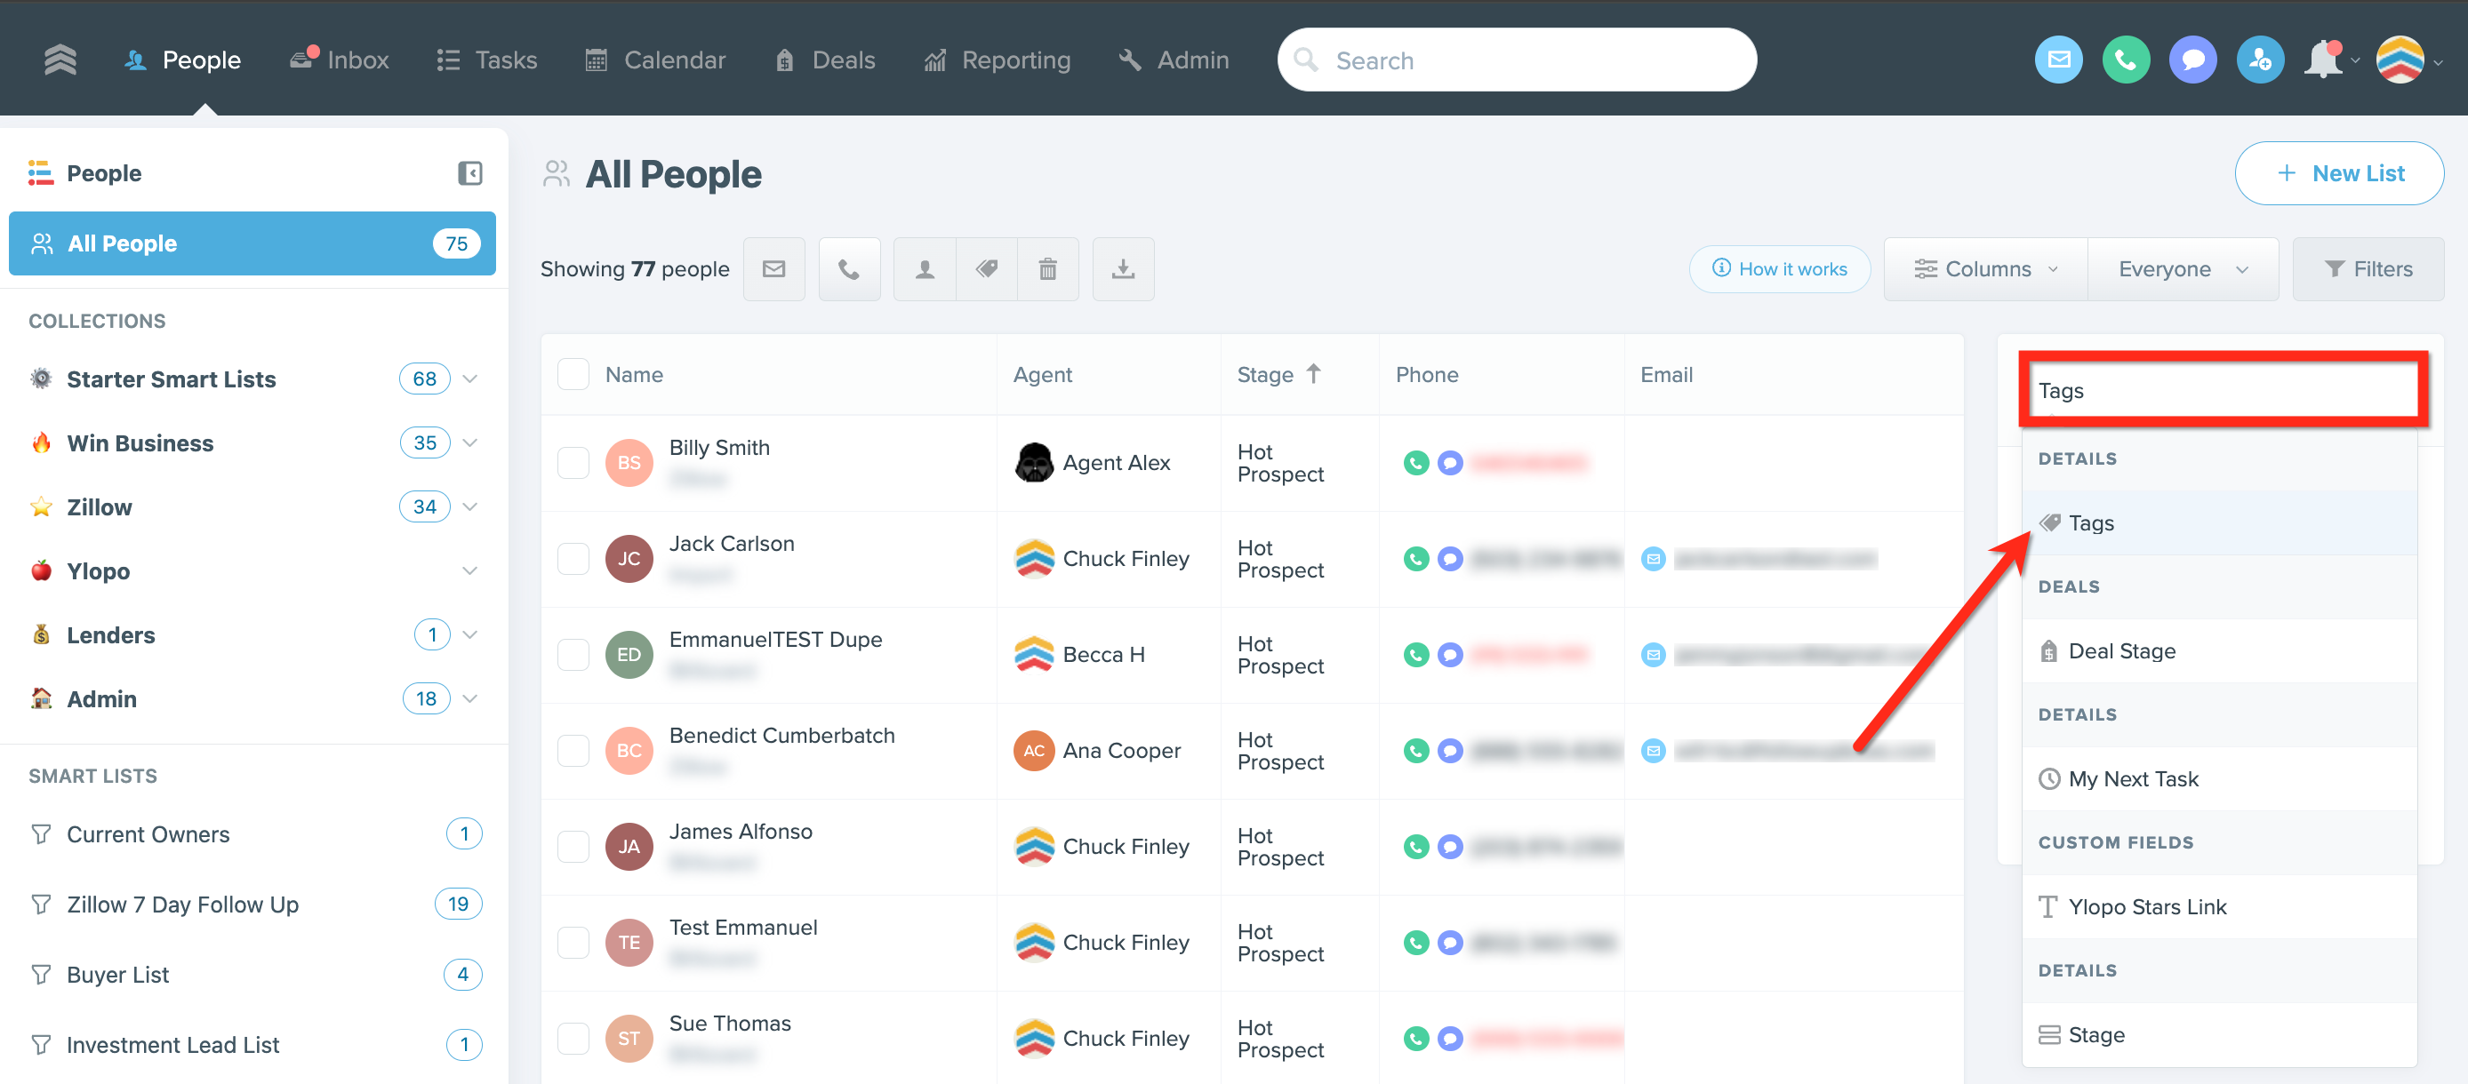2468x1084 pixels.
Task: Open the email compose icon in top bar
Action: (2058, 60)
